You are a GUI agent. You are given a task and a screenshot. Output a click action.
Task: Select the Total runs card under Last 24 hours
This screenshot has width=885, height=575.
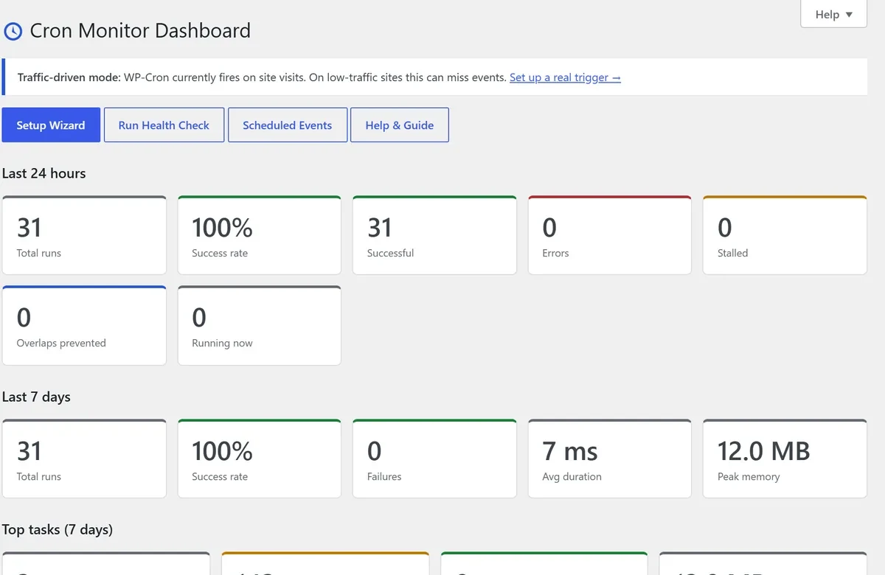[x=84, y=235]
